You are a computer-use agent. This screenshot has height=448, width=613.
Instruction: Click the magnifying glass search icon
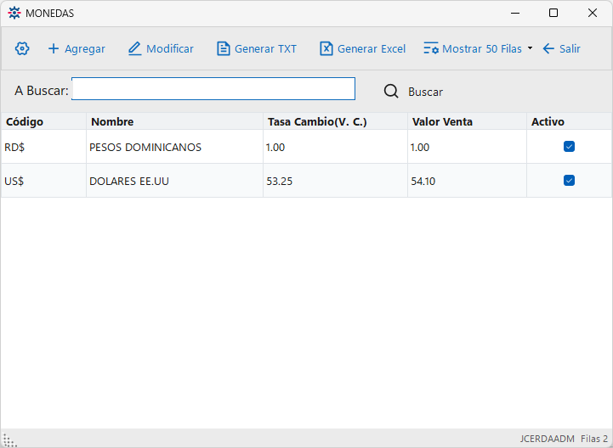tap(391, 92)
